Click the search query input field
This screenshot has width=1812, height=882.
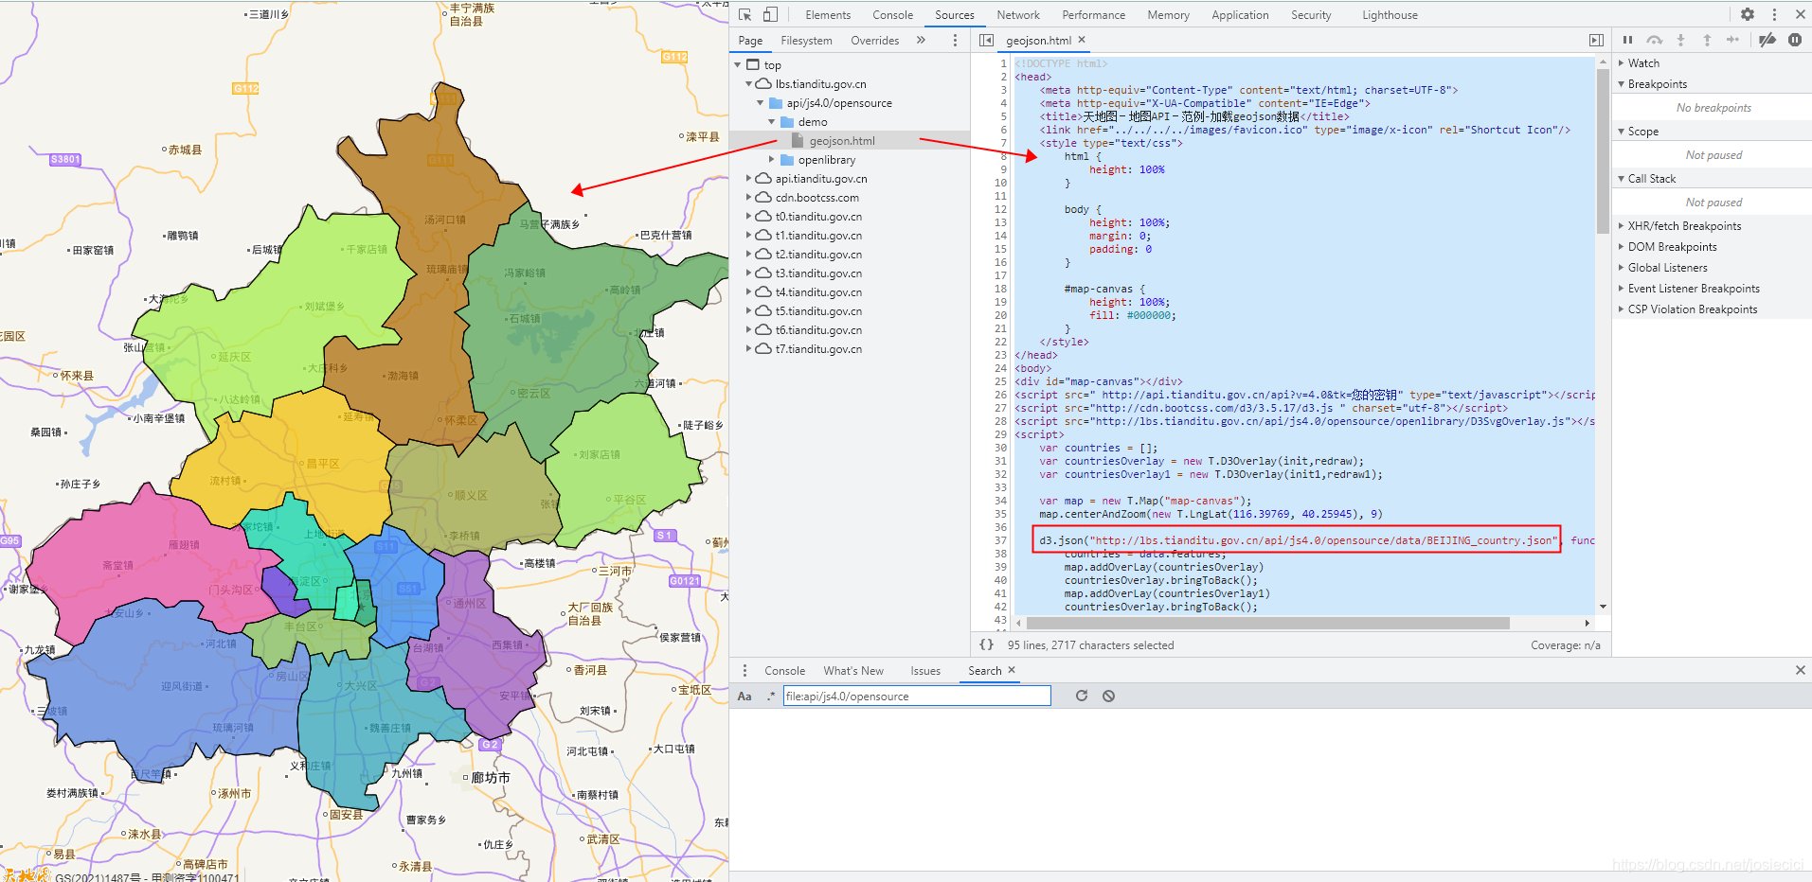click(917, 697)
